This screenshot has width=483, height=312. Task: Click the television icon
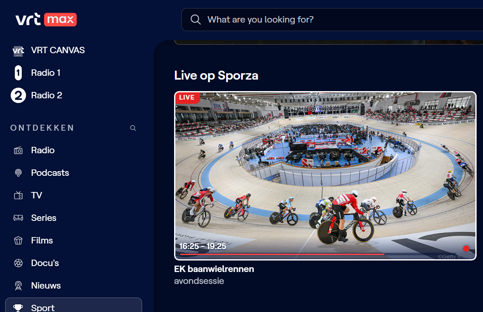click(x=18, y=195)
